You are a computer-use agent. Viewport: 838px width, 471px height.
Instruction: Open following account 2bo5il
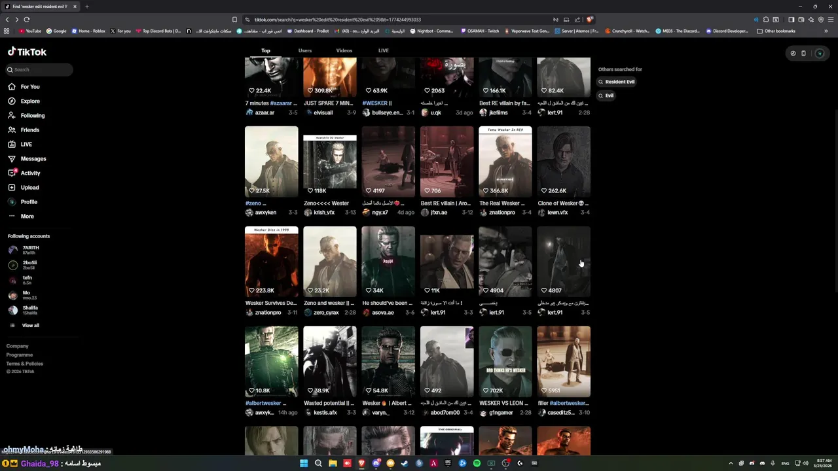point(22,265)
